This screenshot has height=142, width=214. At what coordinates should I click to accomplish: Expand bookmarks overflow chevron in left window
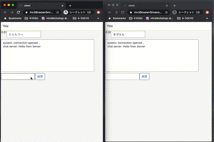click(98, 18)
